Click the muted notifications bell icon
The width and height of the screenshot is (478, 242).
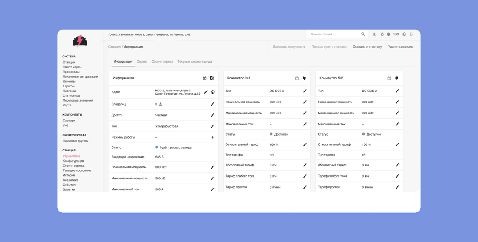point(374,34)
